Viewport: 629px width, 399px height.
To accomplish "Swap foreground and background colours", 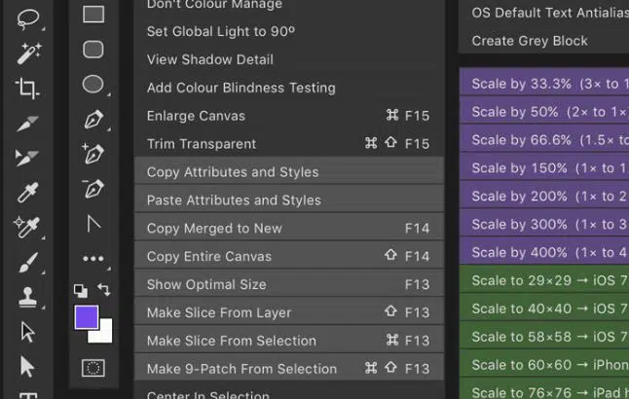I will click(104, 290).
